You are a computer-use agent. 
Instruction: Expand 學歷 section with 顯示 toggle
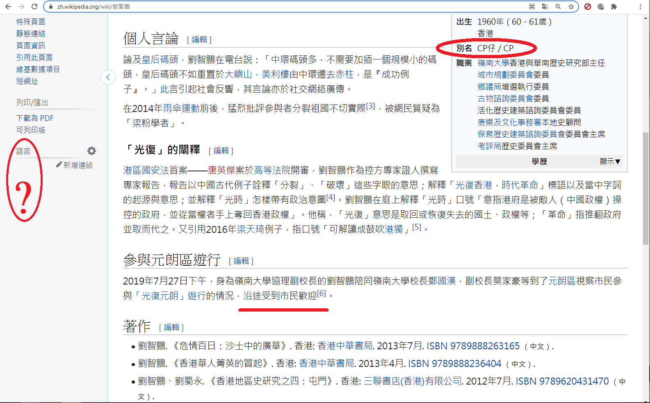coord(610,162)
